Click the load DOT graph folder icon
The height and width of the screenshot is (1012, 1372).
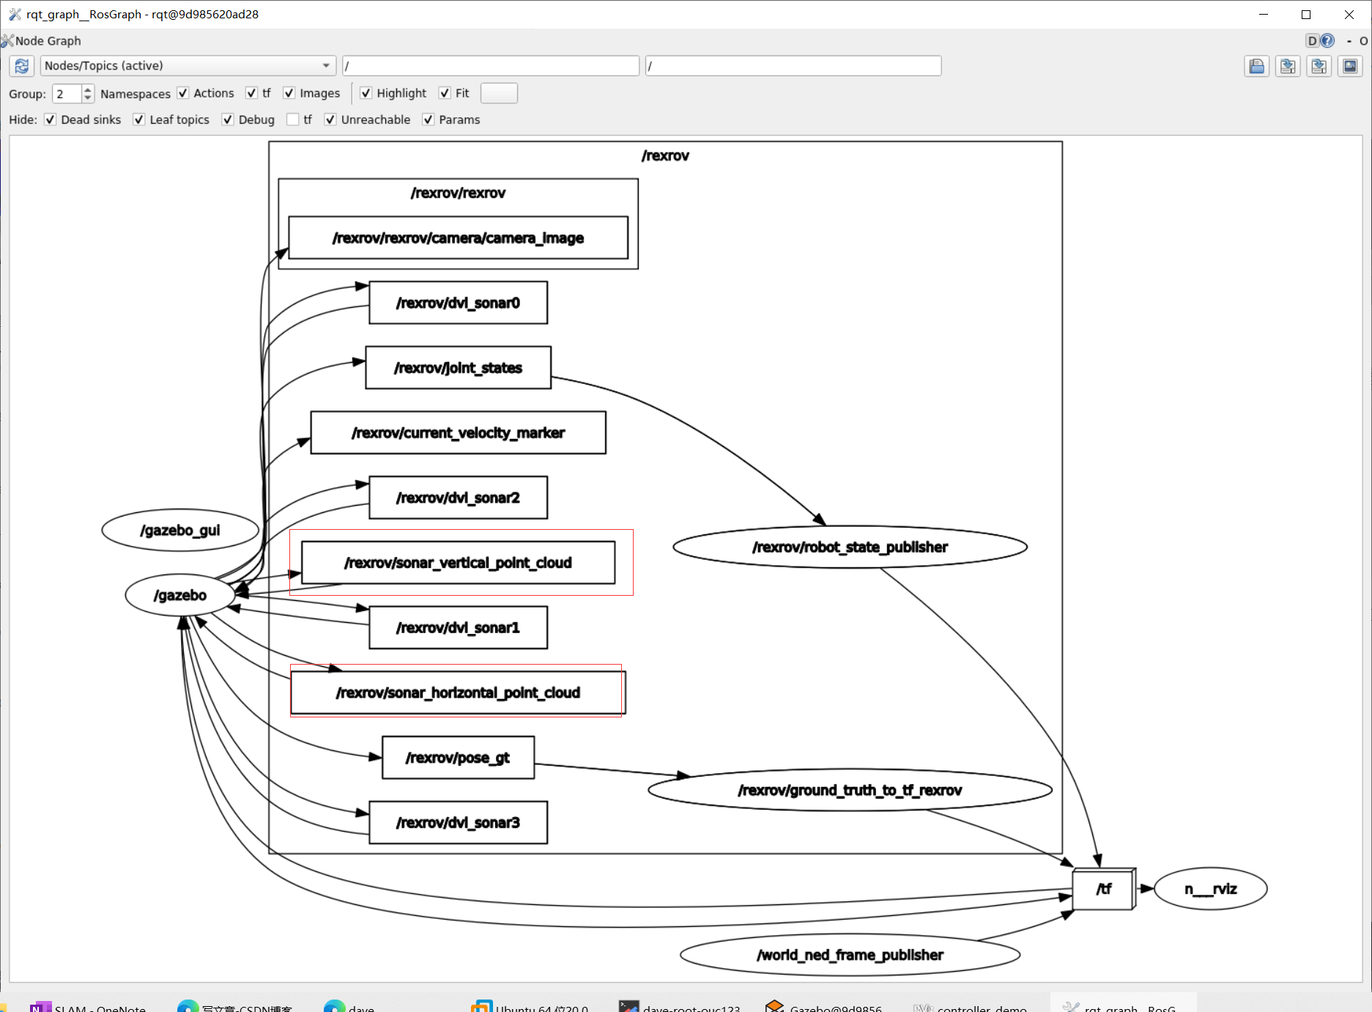1257,67
